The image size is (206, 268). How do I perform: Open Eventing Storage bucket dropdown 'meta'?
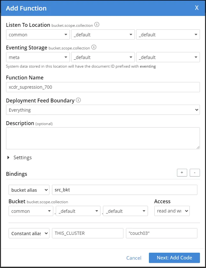[x=38, y=57]
